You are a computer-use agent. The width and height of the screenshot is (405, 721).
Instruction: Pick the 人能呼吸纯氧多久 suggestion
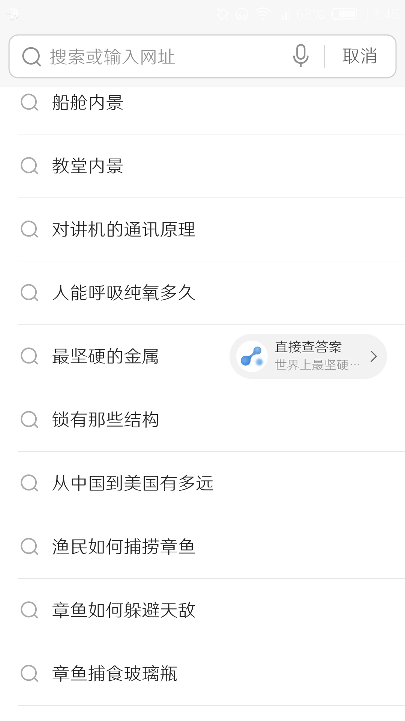tap(124, 293)
